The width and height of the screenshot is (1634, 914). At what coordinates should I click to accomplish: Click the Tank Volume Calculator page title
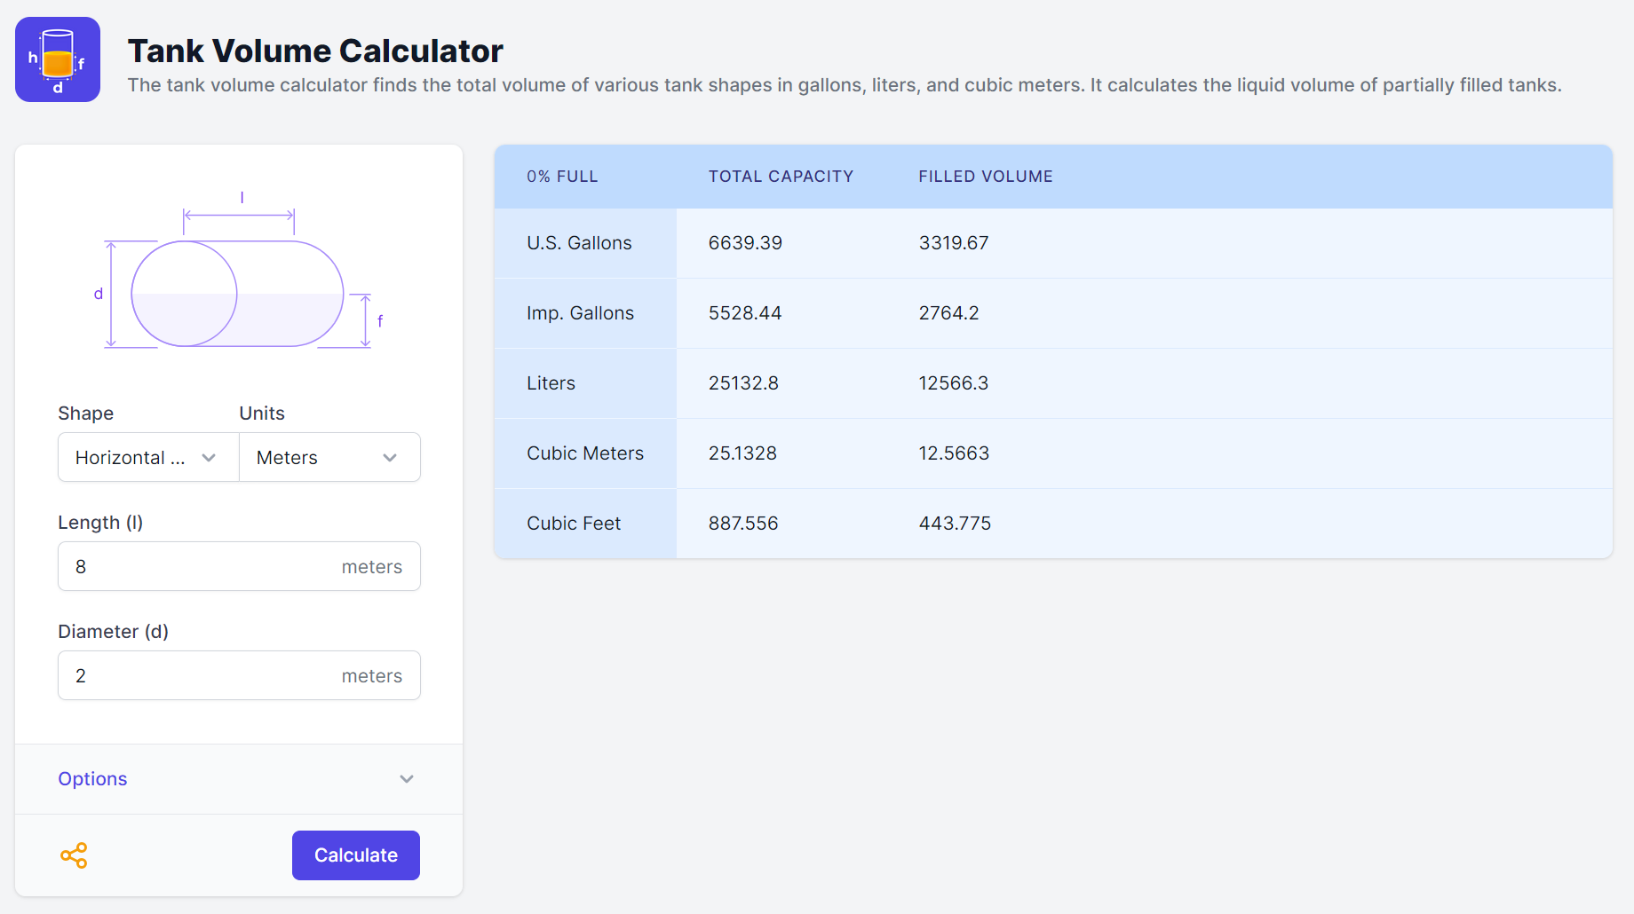tap(316, 51)
